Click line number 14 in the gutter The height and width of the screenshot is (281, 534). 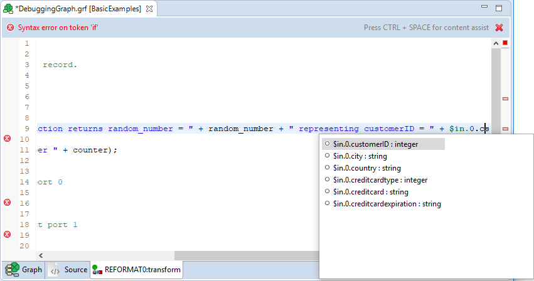26,182
